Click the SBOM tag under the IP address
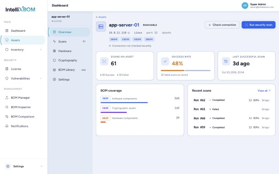The width and height of the screenshot is (279, 174). tap(114, 39)
